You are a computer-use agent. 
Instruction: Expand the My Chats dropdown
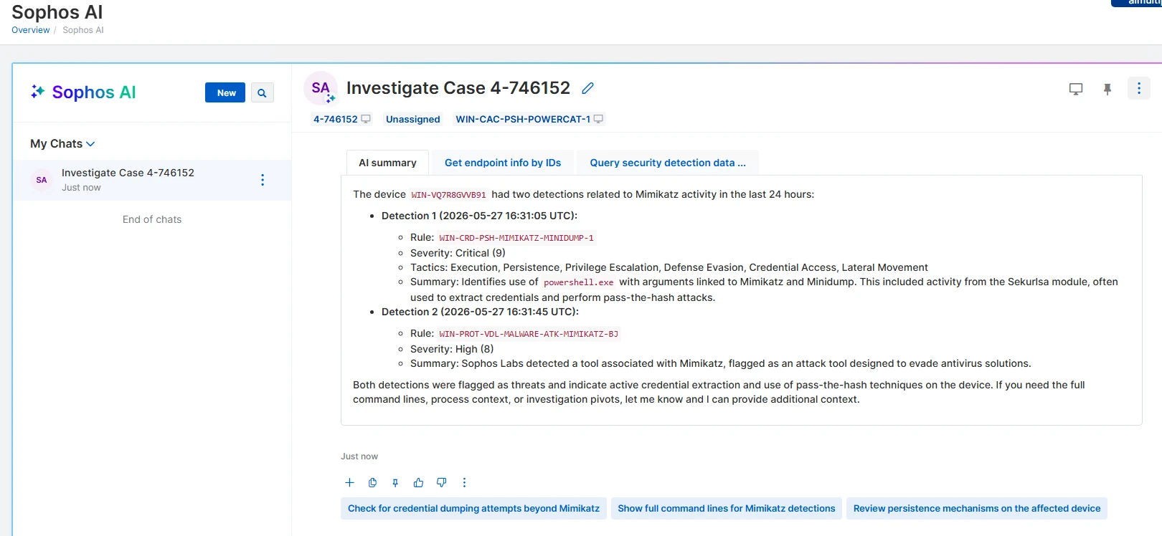pos(62,143)
